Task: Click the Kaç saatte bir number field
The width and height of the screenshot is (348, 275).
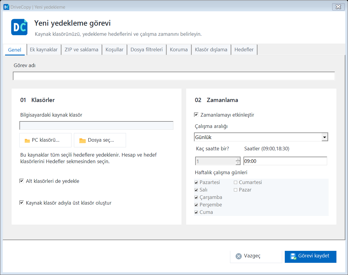Action: tap(215, 161)
